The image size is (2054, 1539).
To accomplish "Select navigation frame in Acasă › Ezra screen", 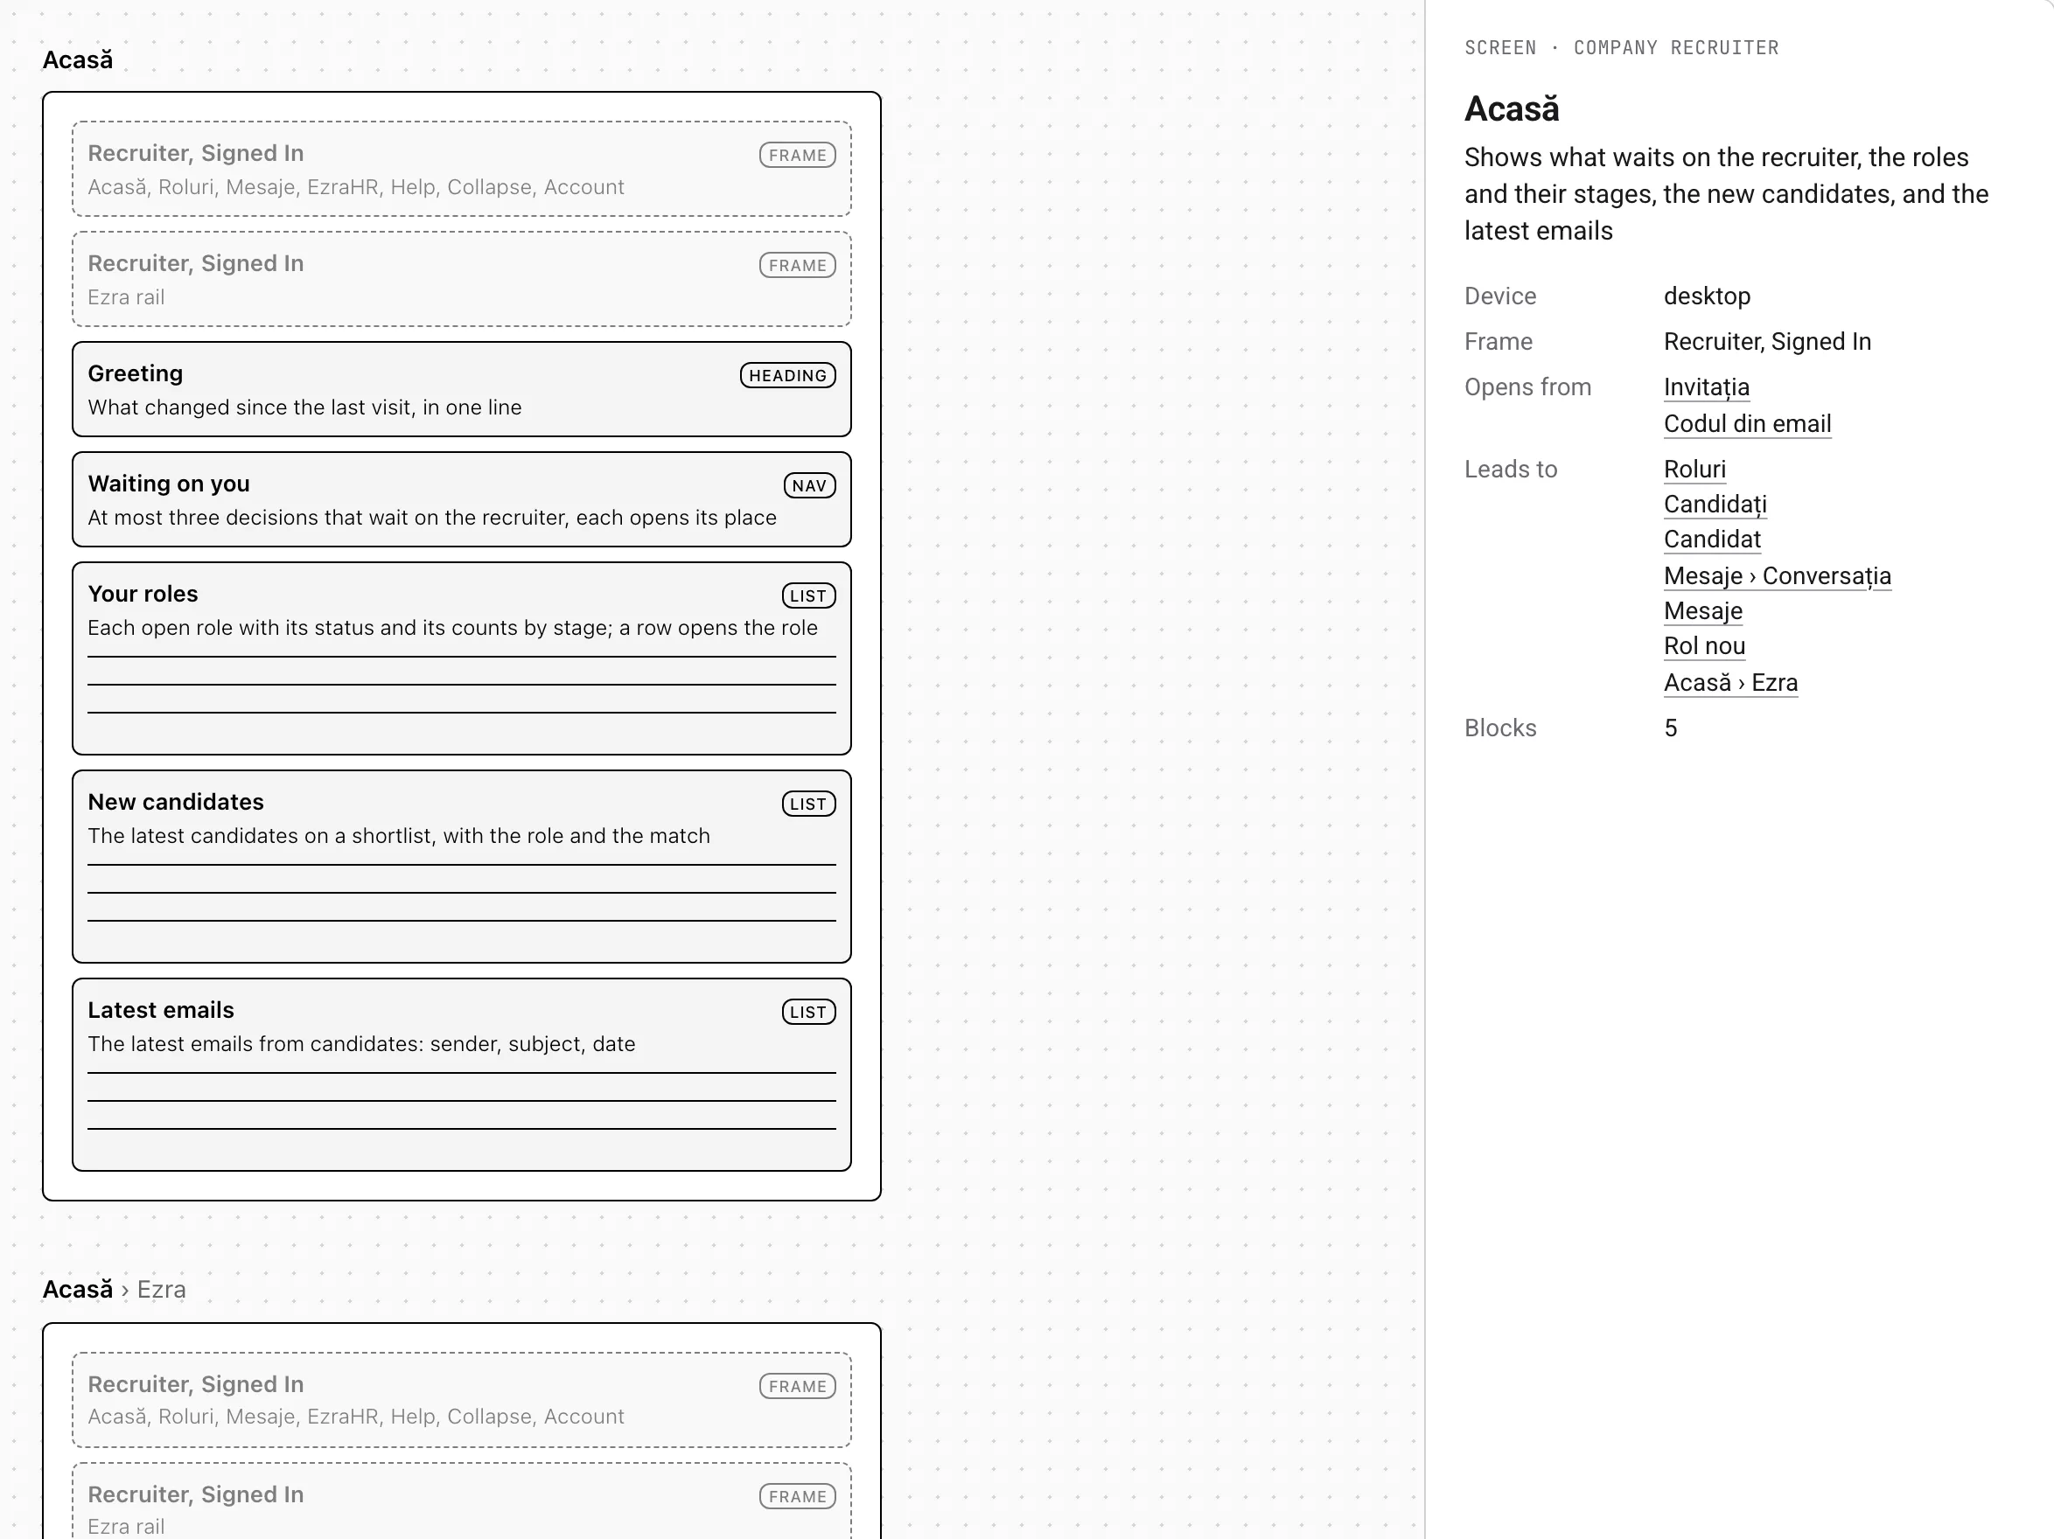I will click(462, 1400).
